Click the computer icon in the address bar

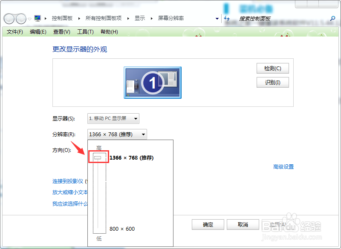[38, 18]
